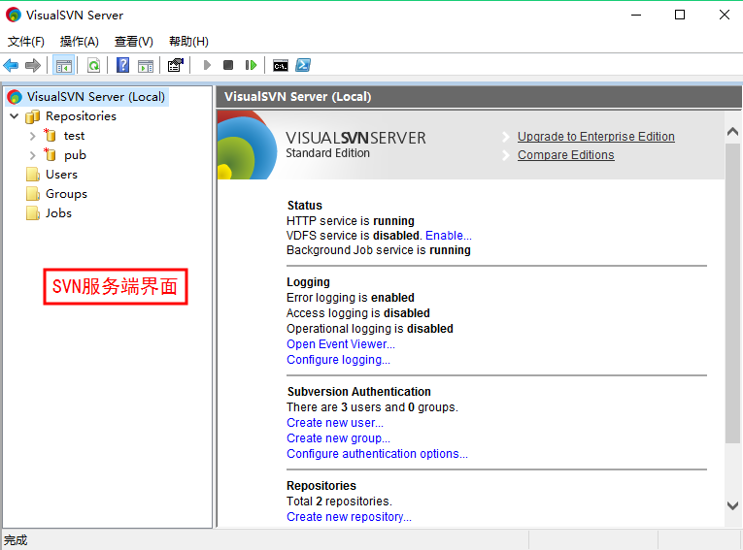Image resolution: width=743 pixels, height=550 pixels.
Task: Stop the service with the black square icon
Action: (x=228, y=65)
